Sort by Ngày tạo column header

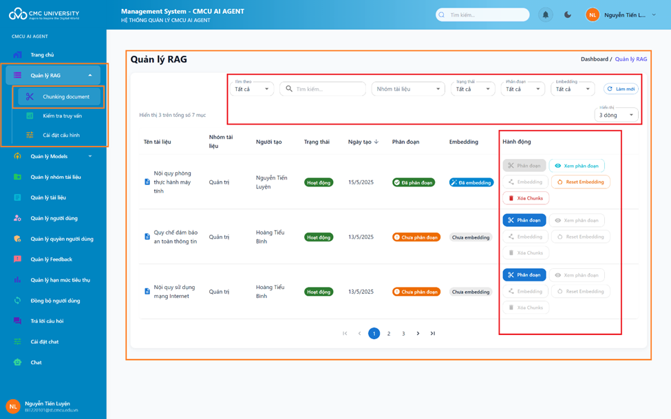tap(363, 142)
